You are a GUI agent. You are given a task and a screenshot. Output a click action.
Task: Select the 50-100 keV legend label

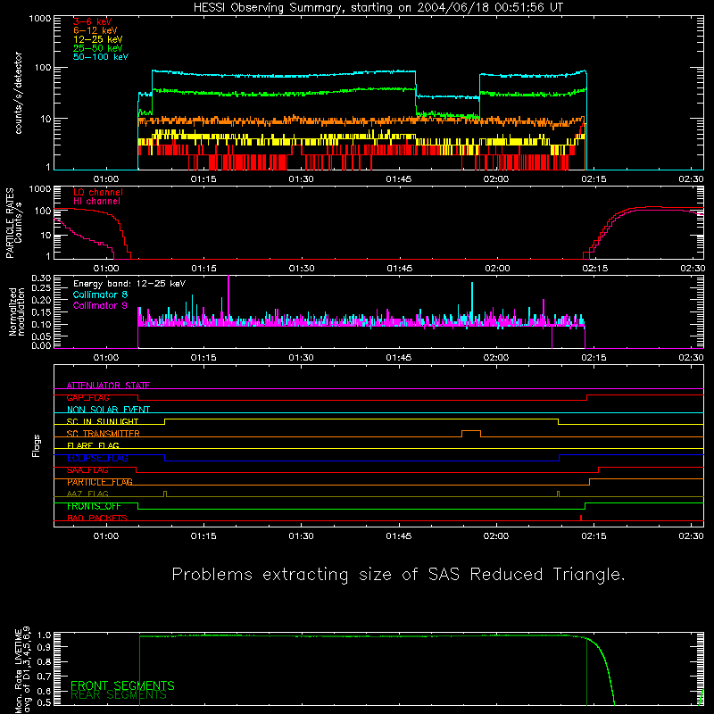click(101, 57)
